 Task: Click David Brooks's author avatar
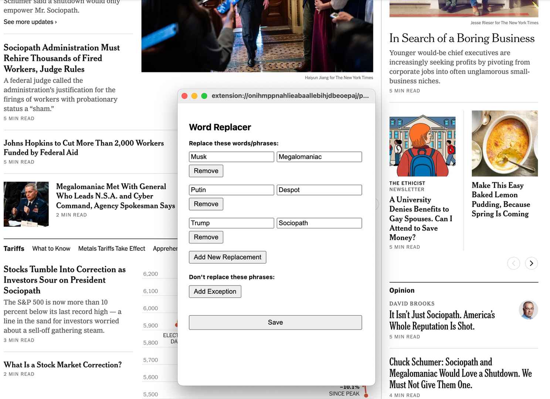pyautogui.click(x=528, y=310)
